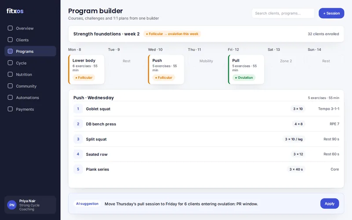Click the 3 × 40 s chip
The height and width of the screenshot is (220, 352).
pyautogui.click(x=296, y=169)
